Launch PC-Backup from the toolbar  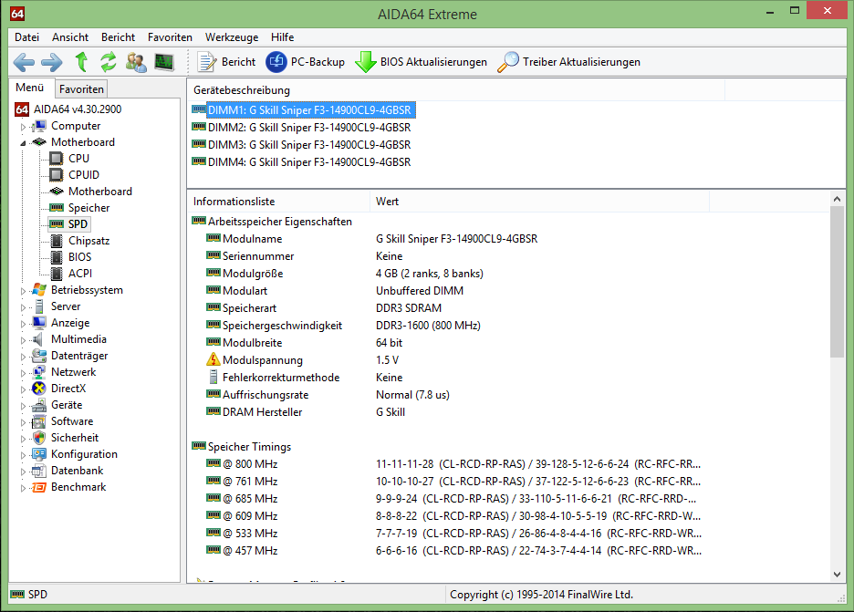306,62
